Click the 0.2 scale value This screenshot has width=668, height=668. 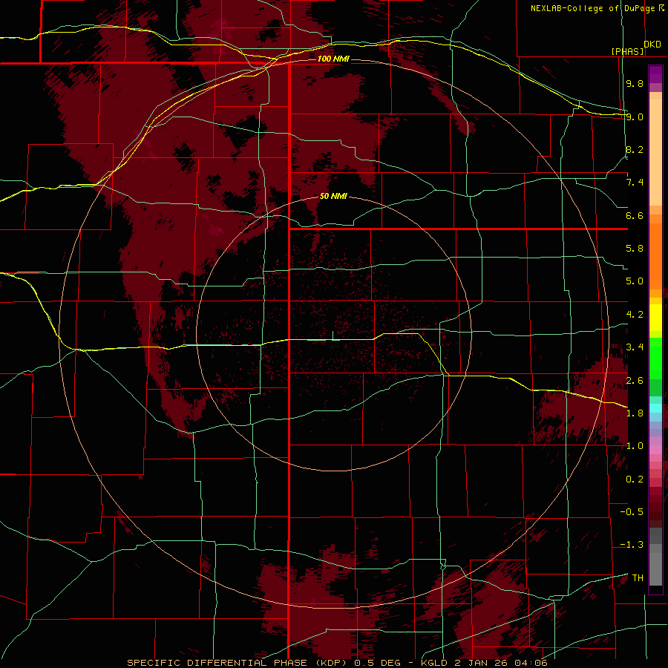(635, 479)
